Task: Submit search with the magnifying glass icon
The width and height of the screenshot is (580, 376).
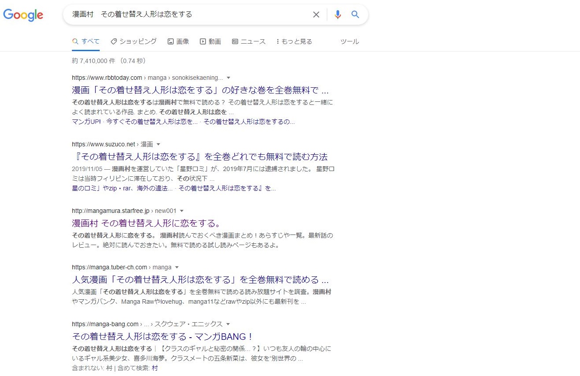Action: pos(355,15)
